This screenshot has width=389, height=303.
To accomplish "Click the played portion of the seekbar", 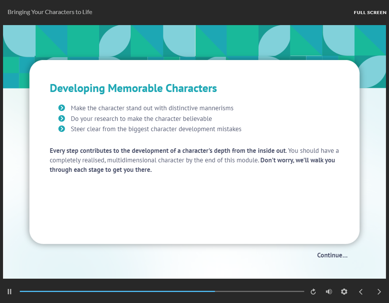I will tap(114, 291).
